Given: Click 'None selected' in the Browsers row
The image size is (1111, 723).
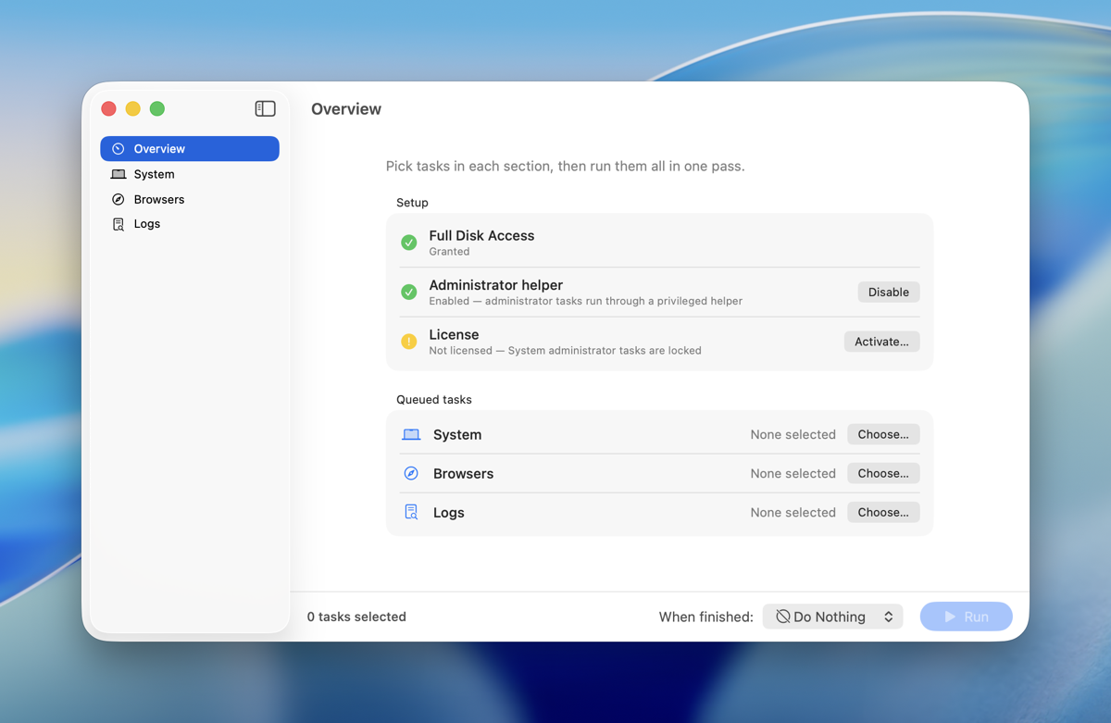Looking at the screenshot, I should click(x=793, y=473).
